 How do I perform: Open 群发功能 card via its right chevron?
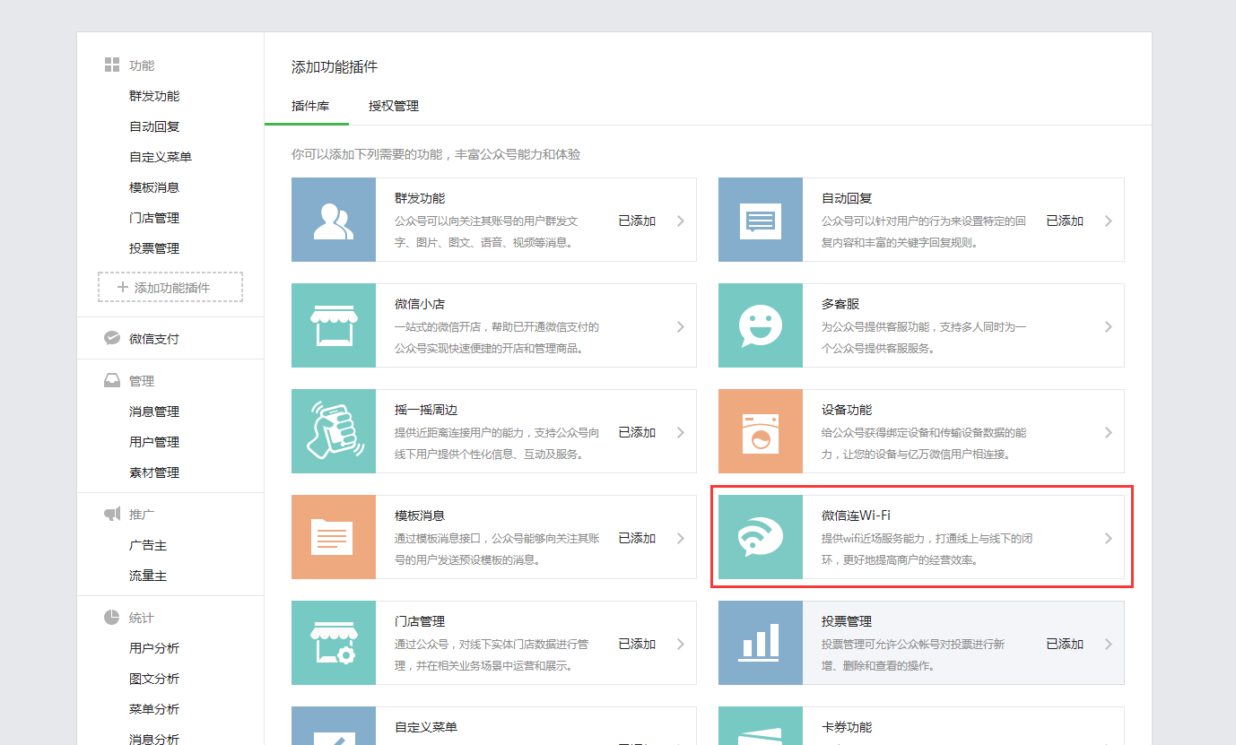pos(681,221)
